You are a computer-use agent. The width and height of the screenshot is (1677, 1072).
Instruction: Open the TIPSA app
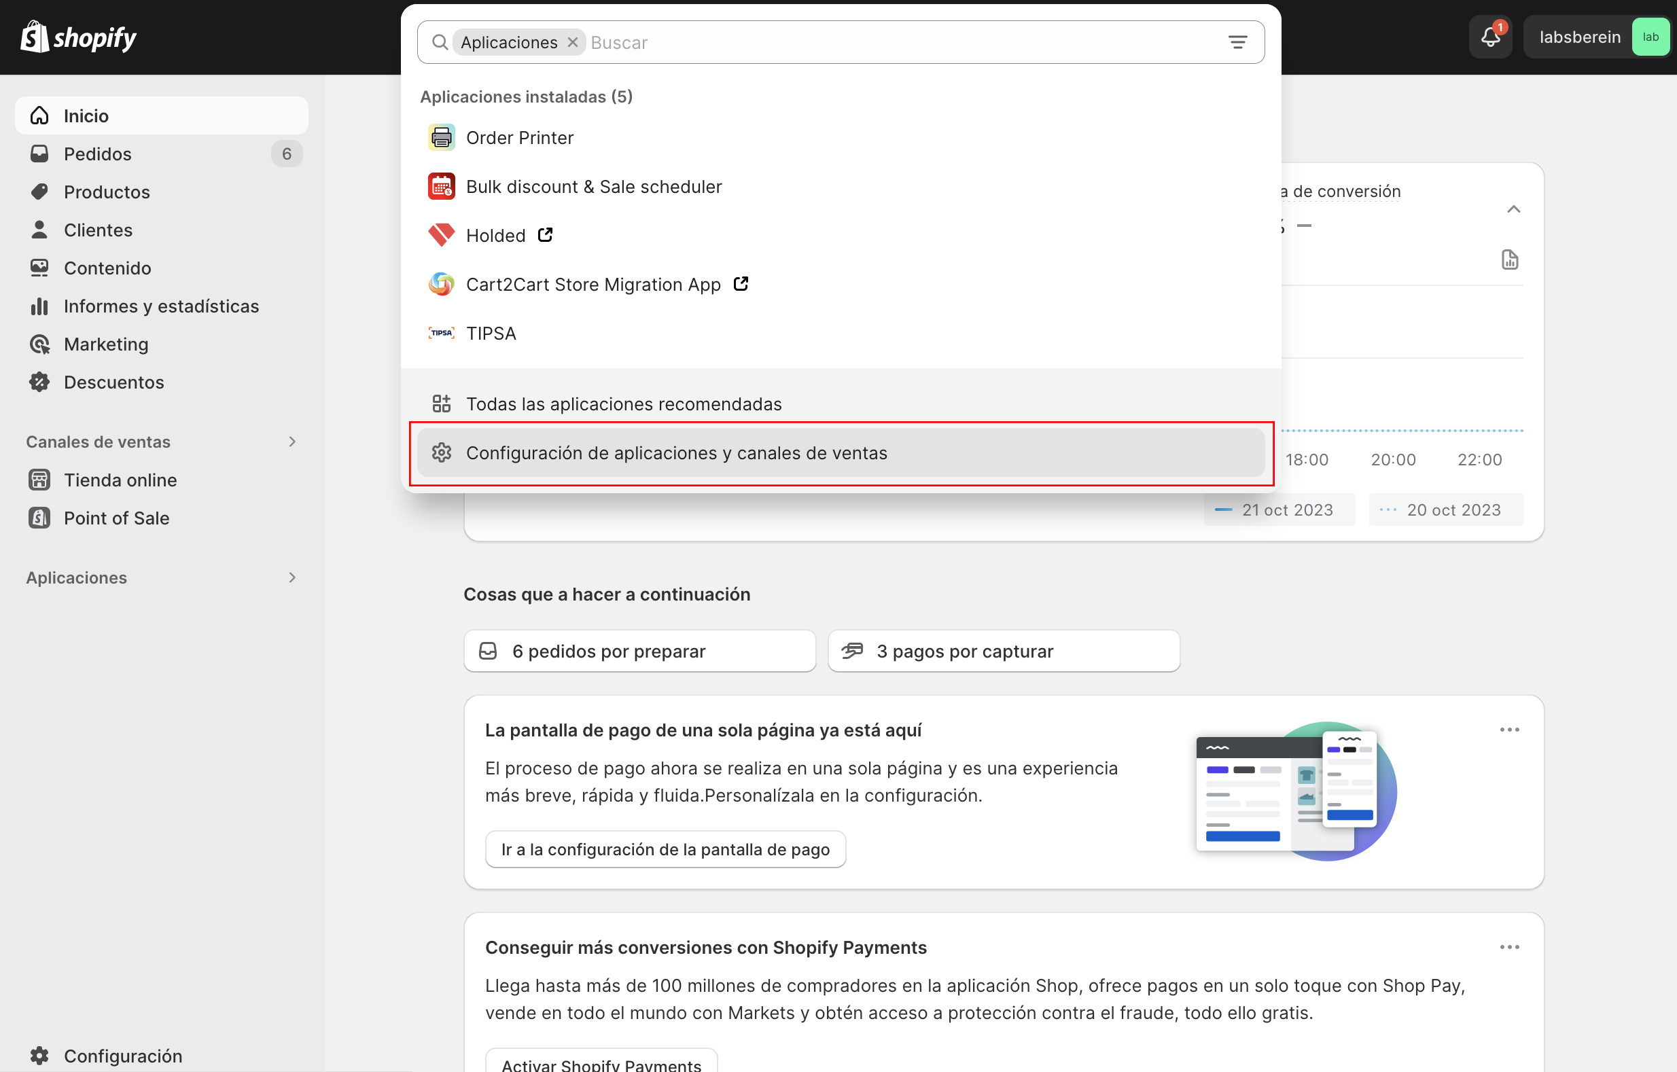491,333
